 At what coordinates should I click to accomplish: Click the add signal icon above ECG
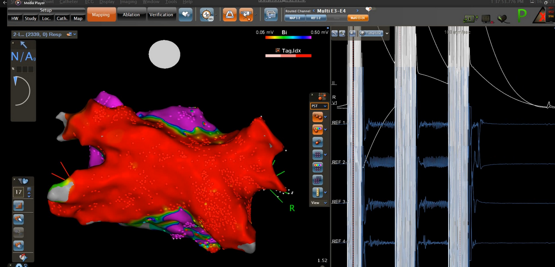point(342,33)
